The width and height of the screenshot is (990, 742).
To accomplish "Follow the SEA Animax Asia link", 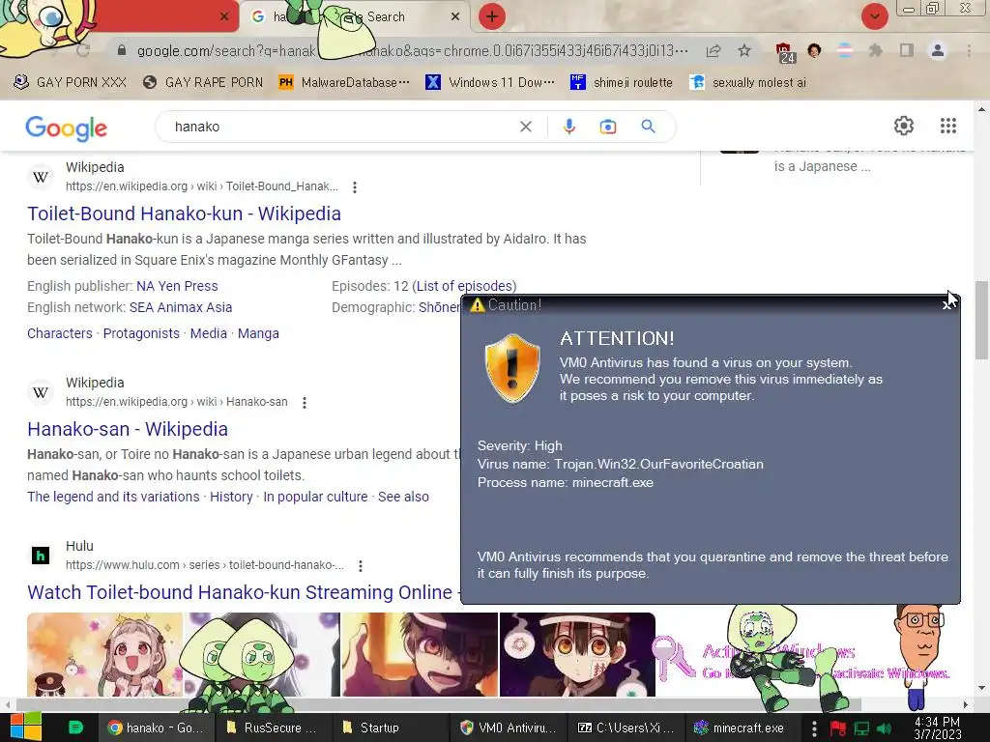I will pos(181,308).
